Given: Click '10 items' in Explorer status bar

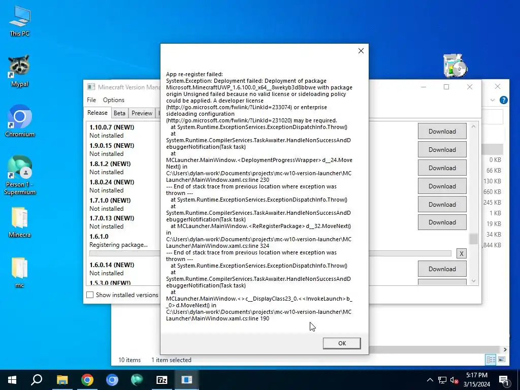Looking at the screenshot, I should 129,360.
